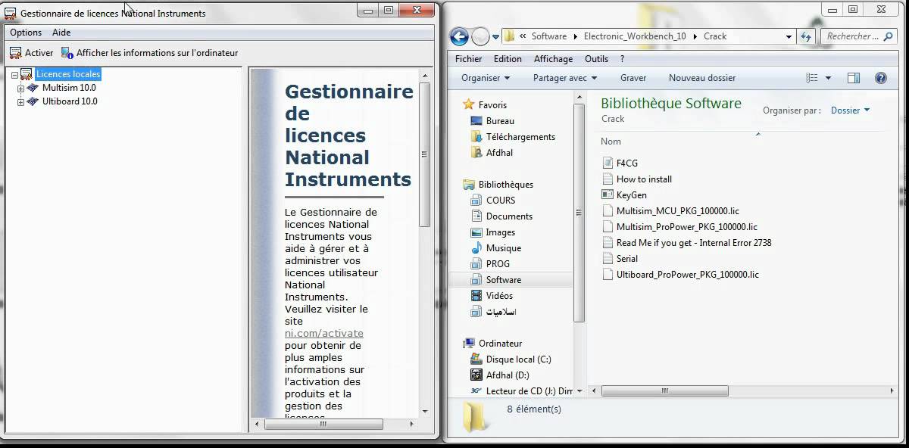
Task: Open the address bar history dropdown
Action: click(x=789, y=36)
